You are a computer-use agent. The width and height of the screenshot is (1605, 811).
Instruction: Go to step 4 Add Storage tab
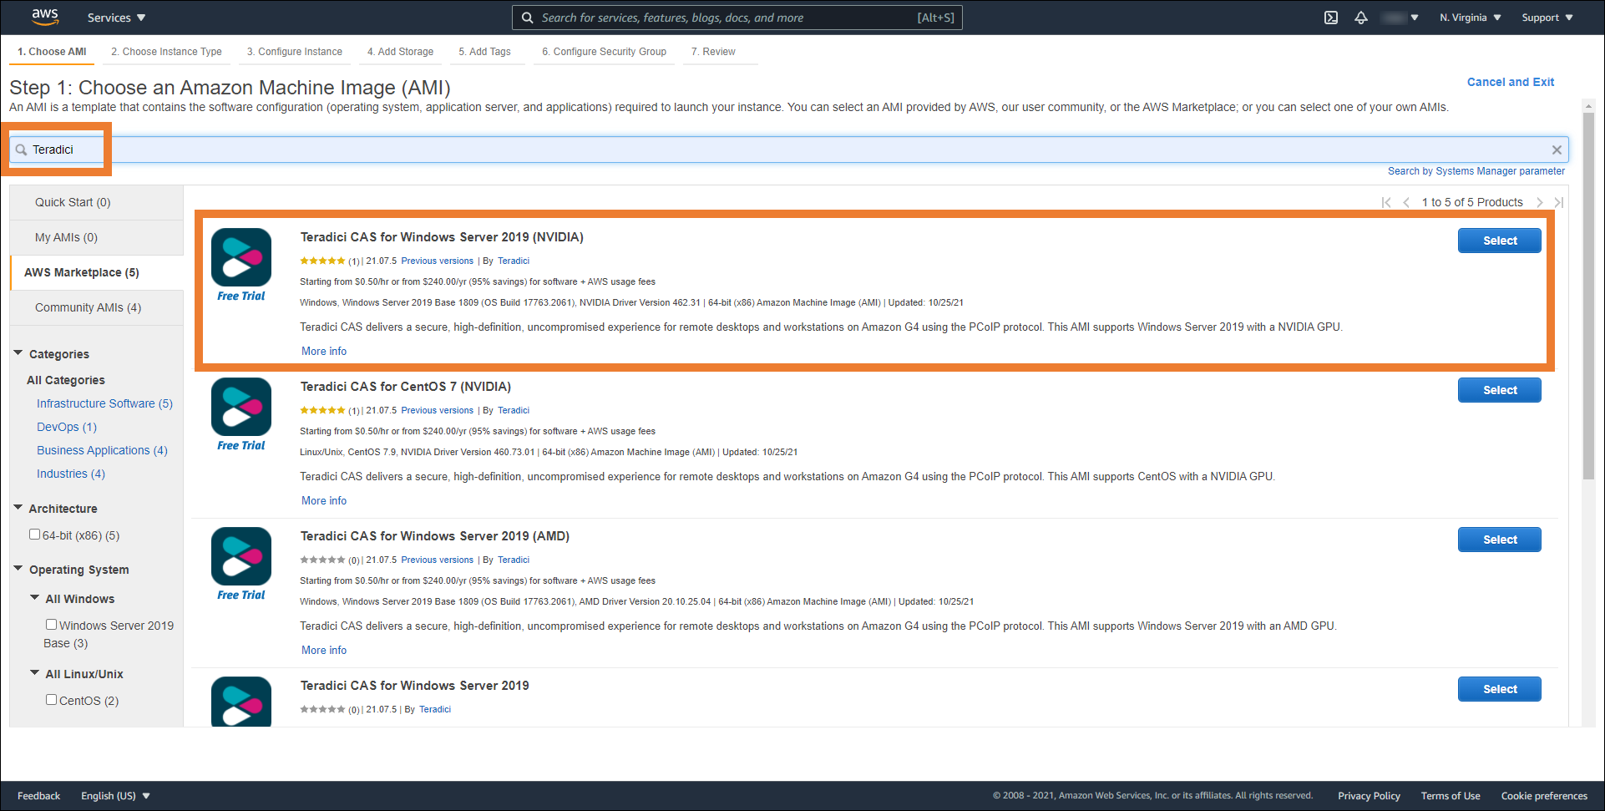[x=400, y=52]
